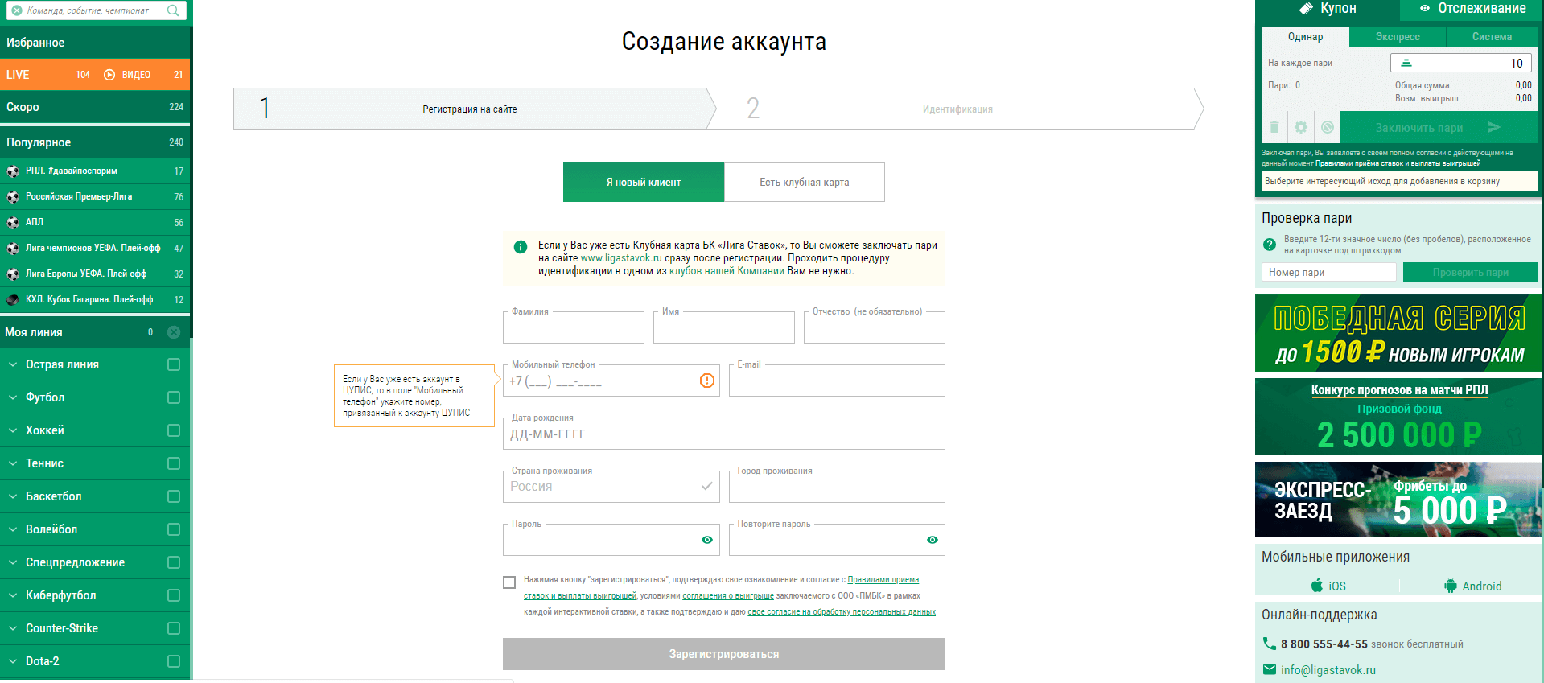Image resolution: width=1544 pixels, height=683 pixels.
Task: Expand the Спецпредложение section chevron
Action: click(13, 562)
